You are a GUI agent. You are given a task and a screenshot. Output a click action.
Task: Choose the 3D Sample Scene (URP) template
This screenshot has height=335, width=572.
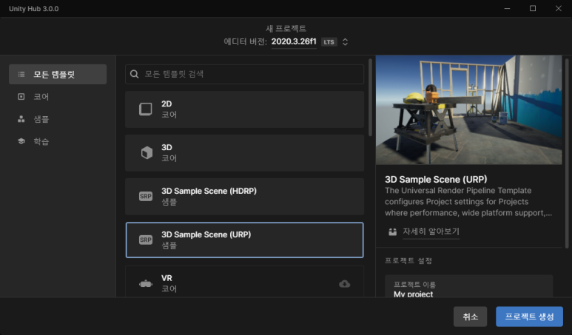coord(244,240)
